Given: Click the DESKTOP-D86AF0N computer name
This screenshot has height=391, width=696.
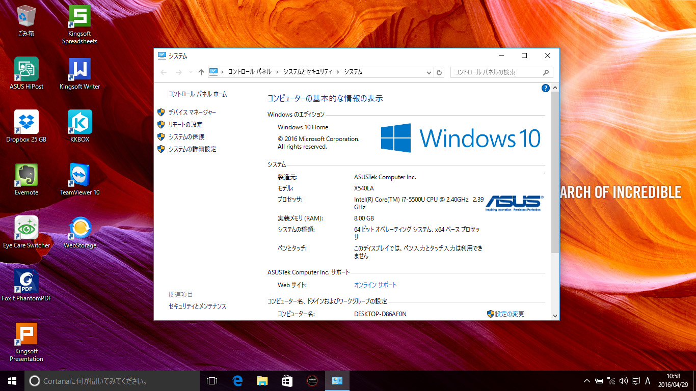Looking at the screenshot, I should click(380, 314).
